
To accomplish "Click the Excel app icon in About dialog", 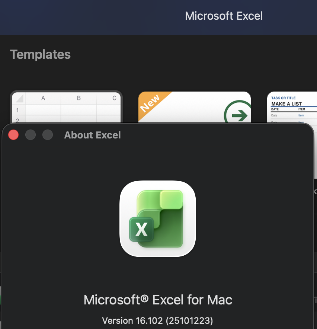I will pos(158,218).
